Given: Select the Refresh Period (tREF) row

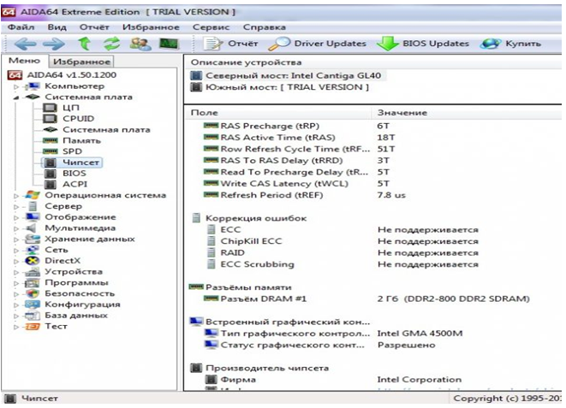Looking at the screenshot, I should click(x=372, y=195).
